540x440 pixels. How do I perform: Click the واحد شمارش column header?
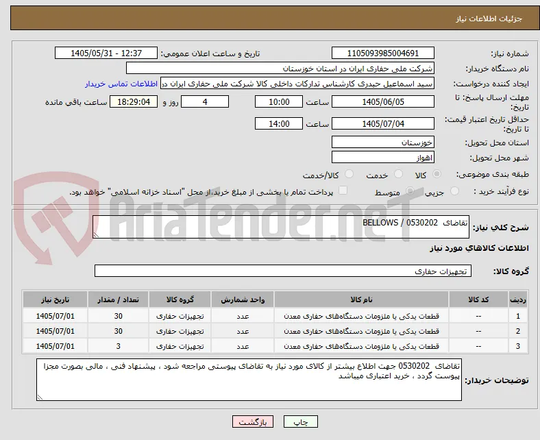click(x=243, y=300)
